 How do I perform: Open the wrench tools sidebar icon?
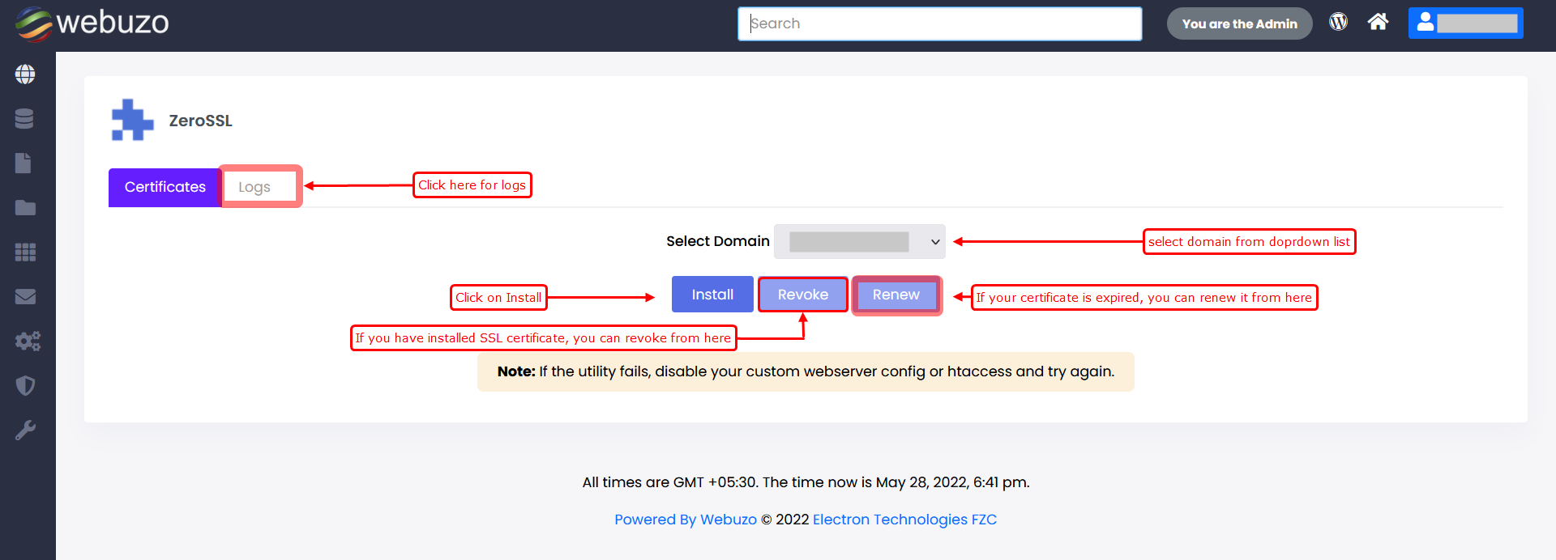pos(25,430)
